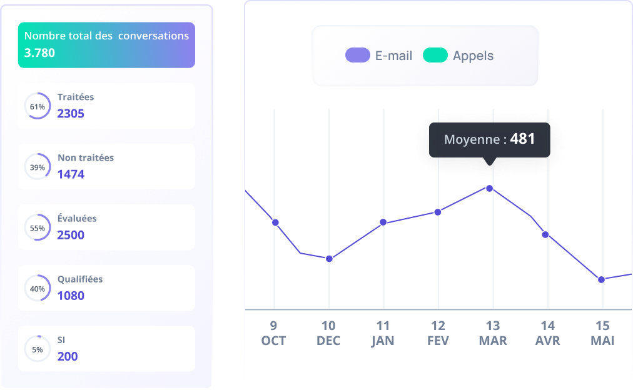Click the 15 MAI data point
The width and height of the screenshot is (633, 390).
tap(601, 279)
